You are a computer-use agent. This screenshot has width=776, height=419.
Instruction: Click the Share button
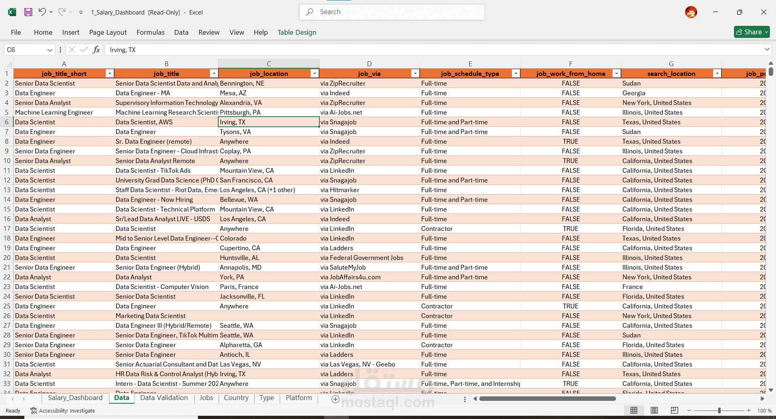click(752, 32)
